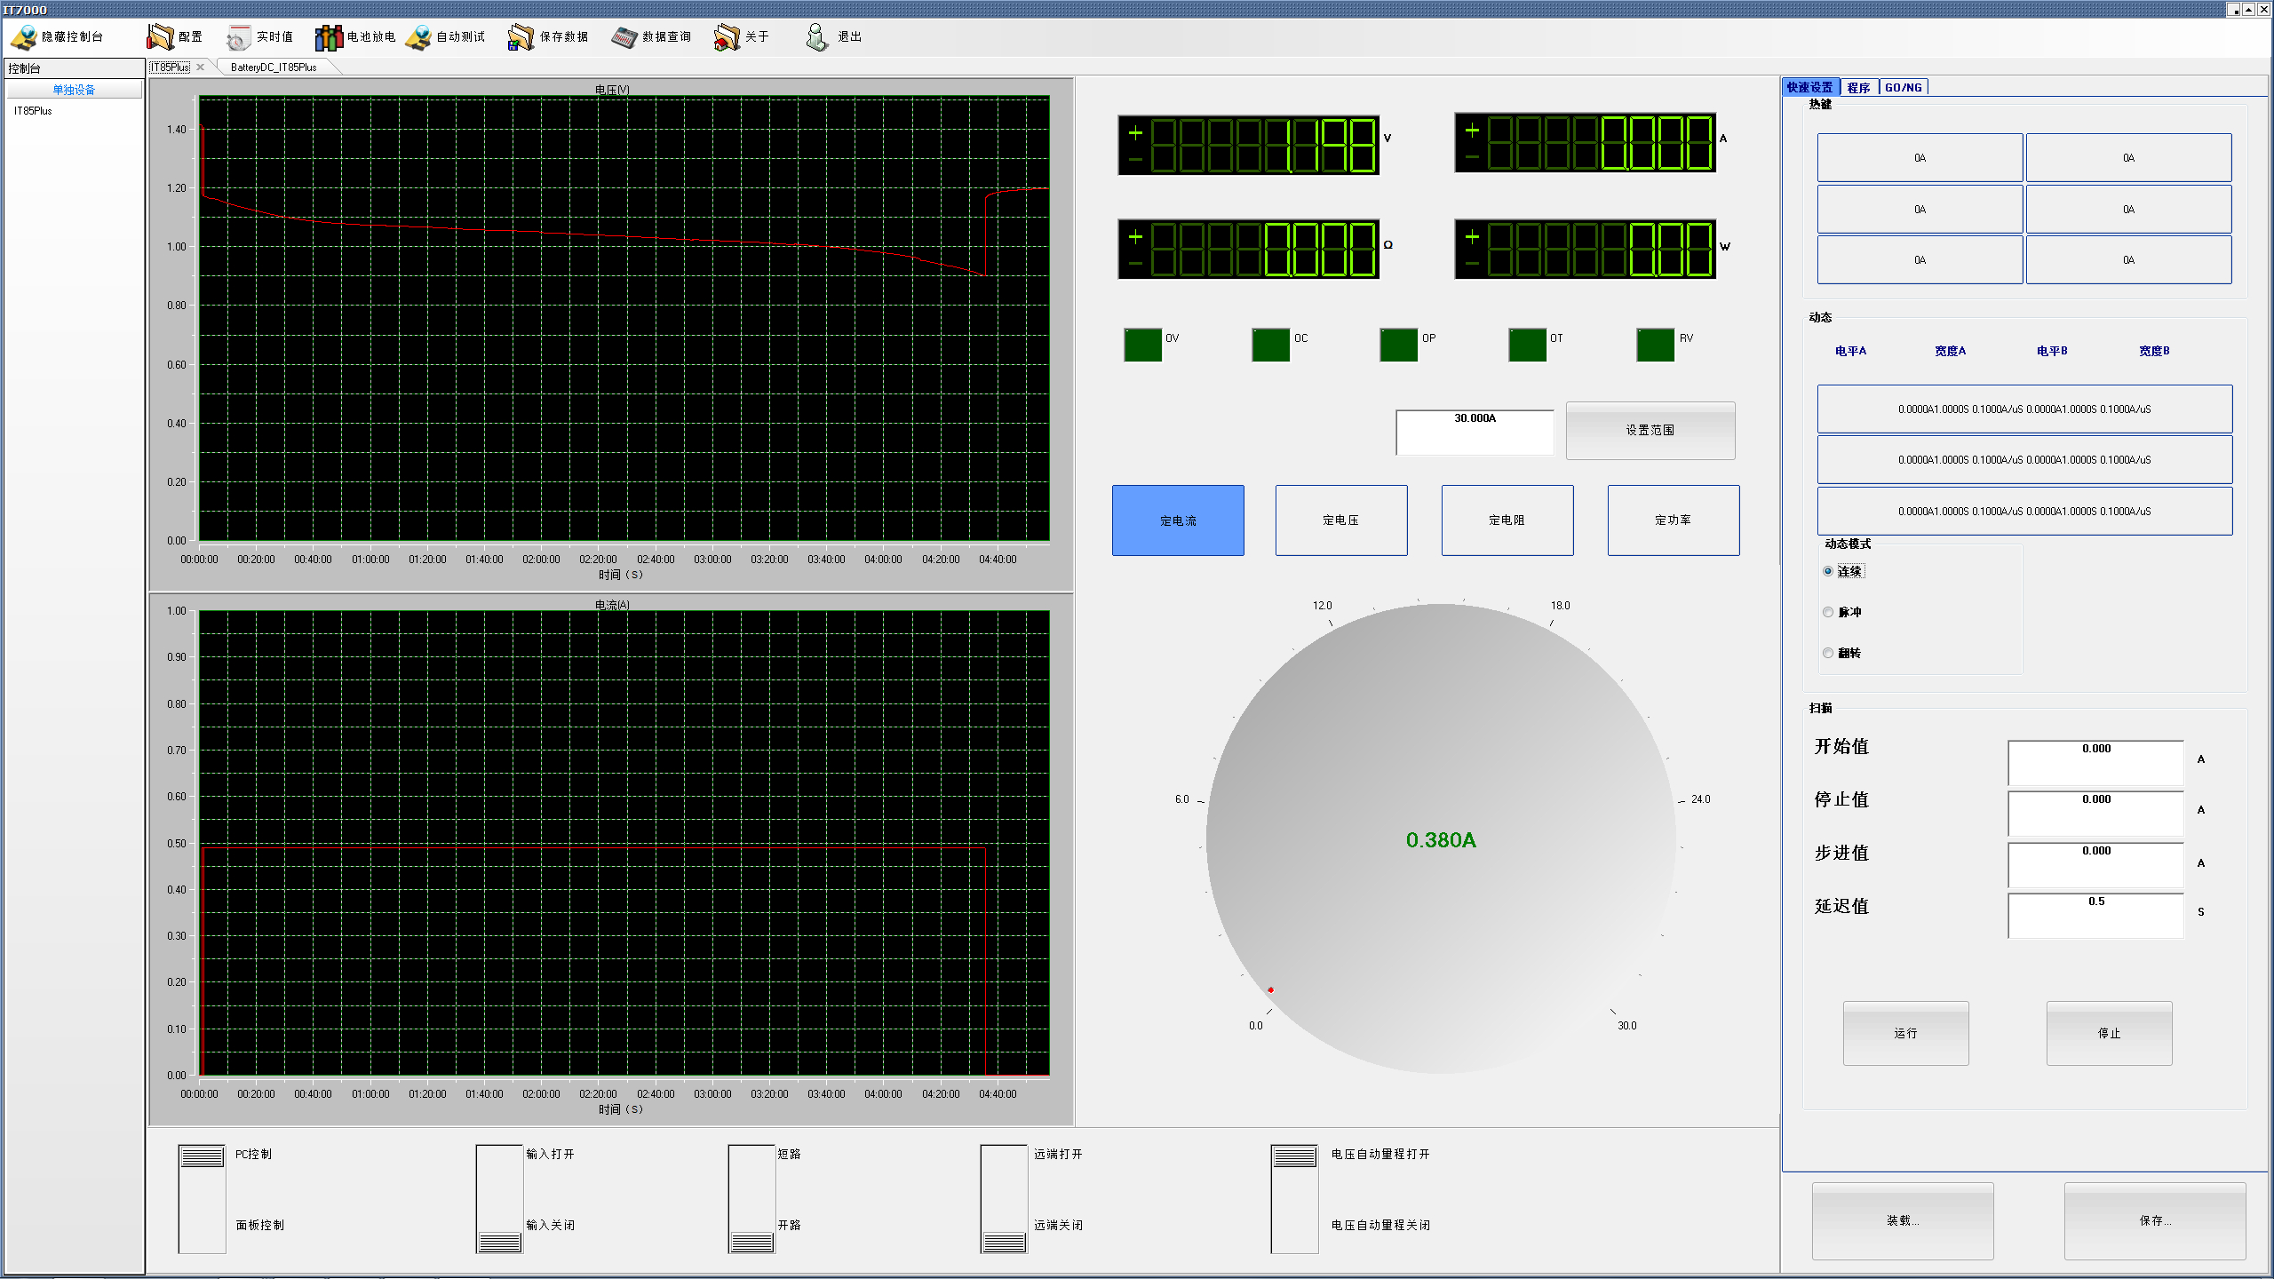Click the OC indicator light
This screenshot has width=2274, height=1279.
1271,346
